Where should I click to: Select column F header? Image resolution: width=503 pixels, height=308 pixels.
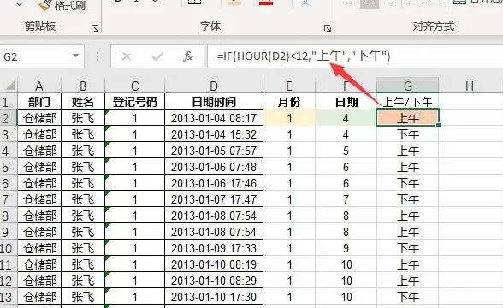[346, 86]
